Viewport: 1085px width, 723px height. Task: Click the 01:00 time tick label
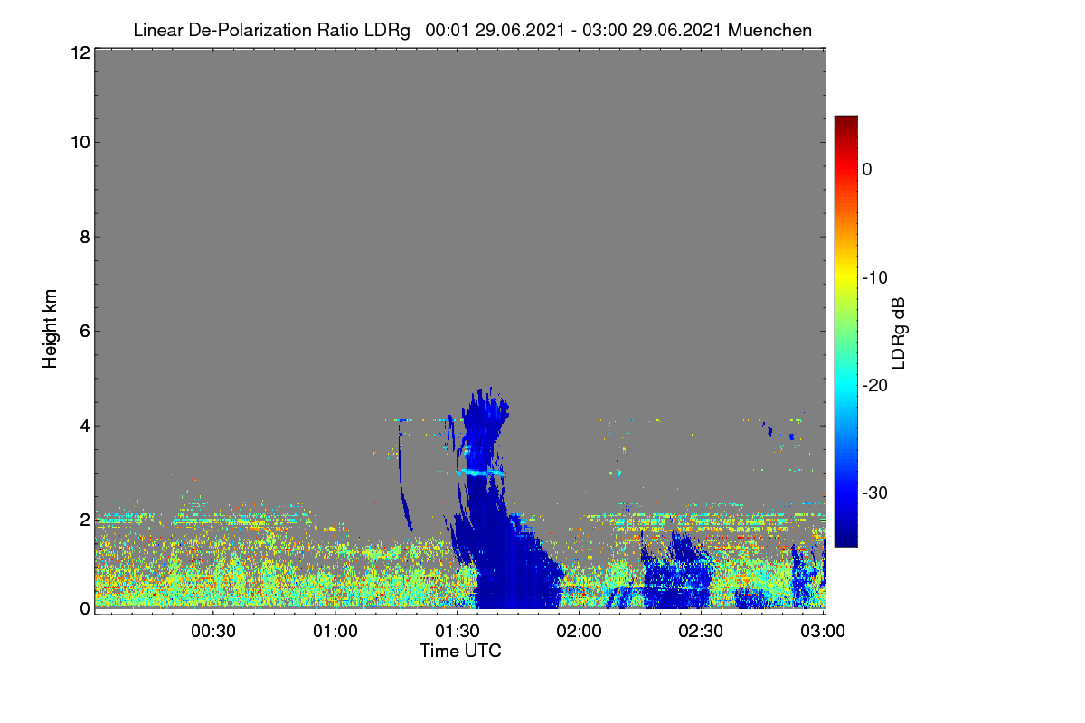(x=335, y=631)
